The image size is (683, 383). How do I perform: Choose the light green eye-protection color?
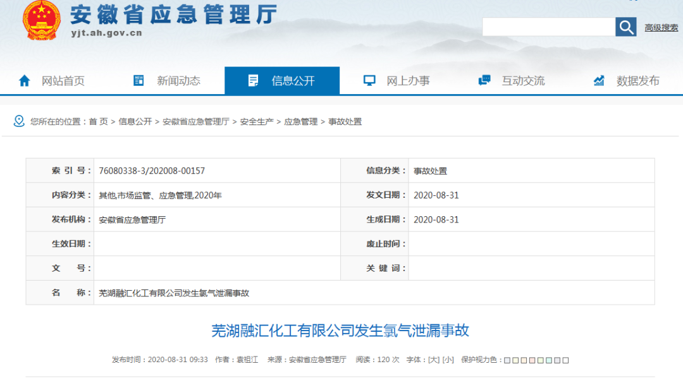pyautogui.click(x=540, y=360)
